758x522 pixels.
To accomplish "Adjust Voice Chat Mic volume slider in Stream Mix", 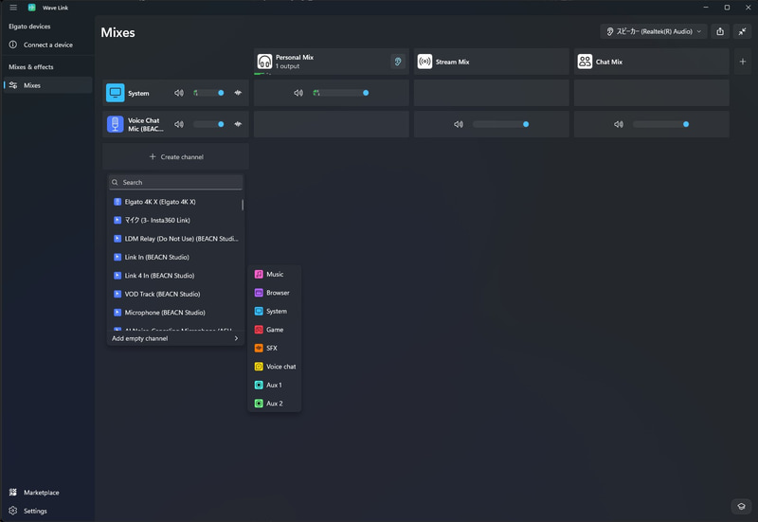I will point(501,124).
